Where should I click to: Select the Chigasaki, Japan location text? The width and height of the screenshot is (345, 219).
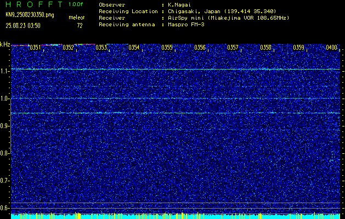coord(222,11)
